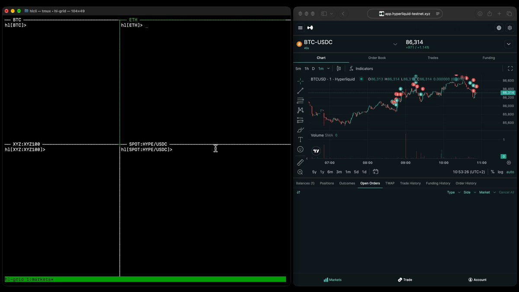The image size is (519, 292).
Task: Toggle the open orders sort icon
Action: click(x=298, y=192)
